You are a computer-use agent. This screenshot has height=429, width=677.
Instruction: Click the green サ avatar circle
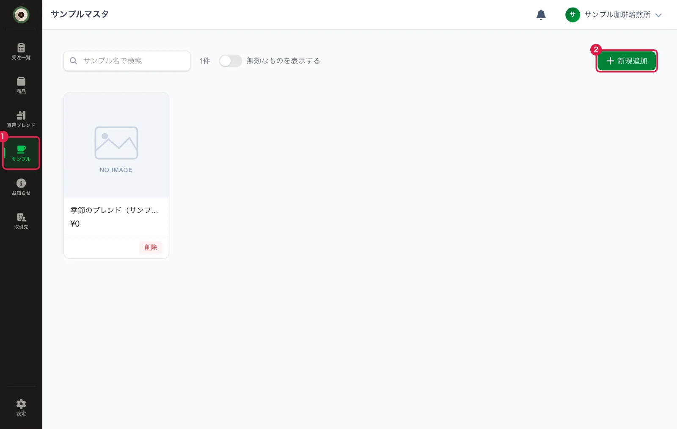[x=572, y=15]
